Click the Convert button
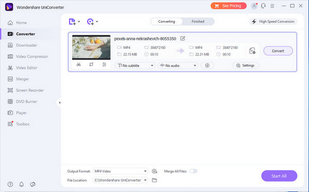309x192 pixels. (278, 51)
